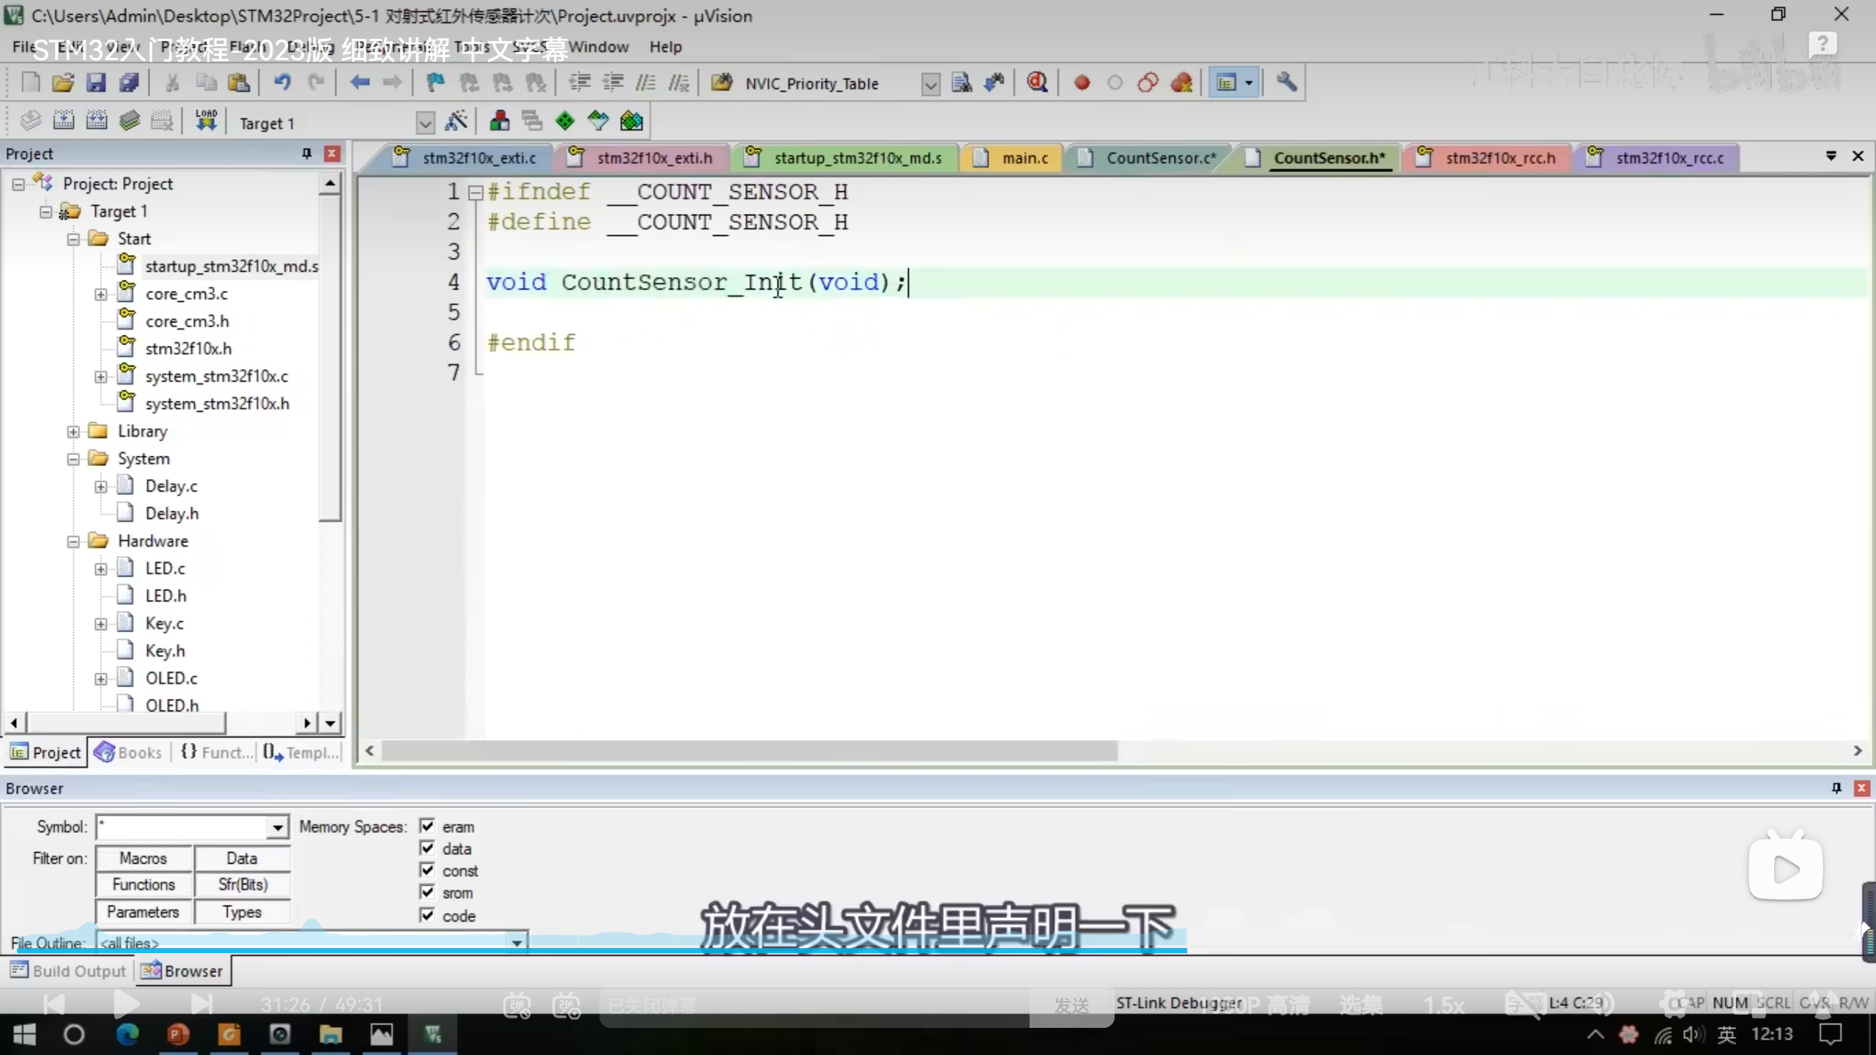Toggle the const memory space checkbox
The width and height of the screenshot is (1876, 1055).
pyautogui.click(x=427, y=870)
